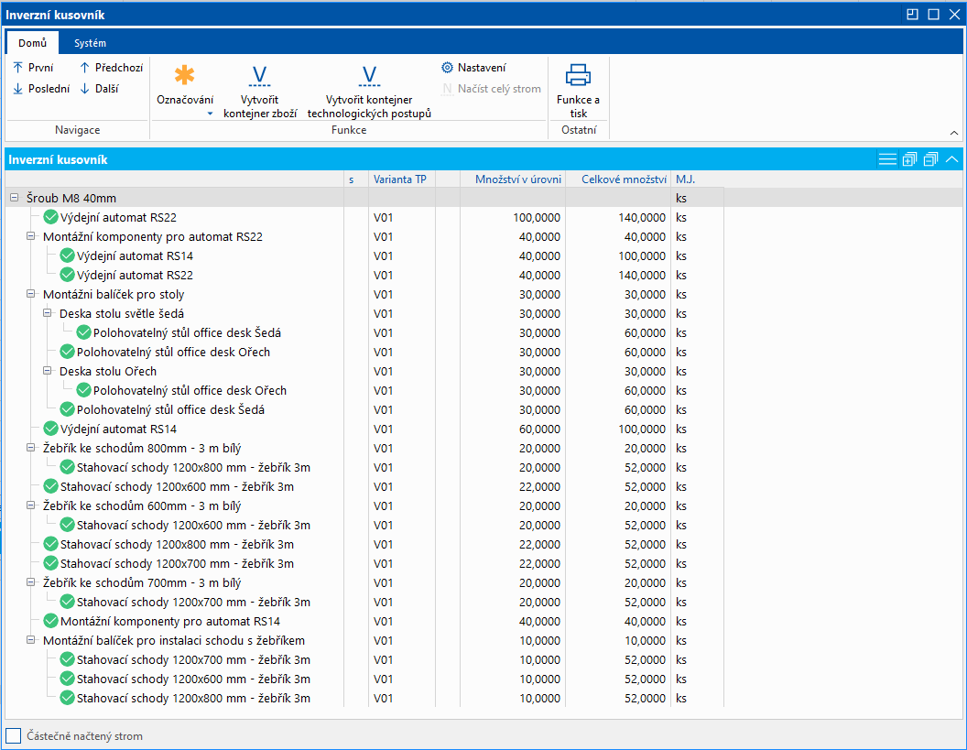The width and height of the screenshot is (967, 750).
Task: Open the Označování dropdown arrow
Action: click(x=209, y=114)
